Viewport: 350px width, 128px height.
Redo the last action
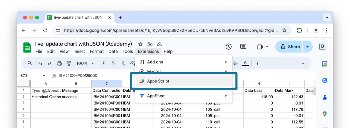tap(50, 63)
